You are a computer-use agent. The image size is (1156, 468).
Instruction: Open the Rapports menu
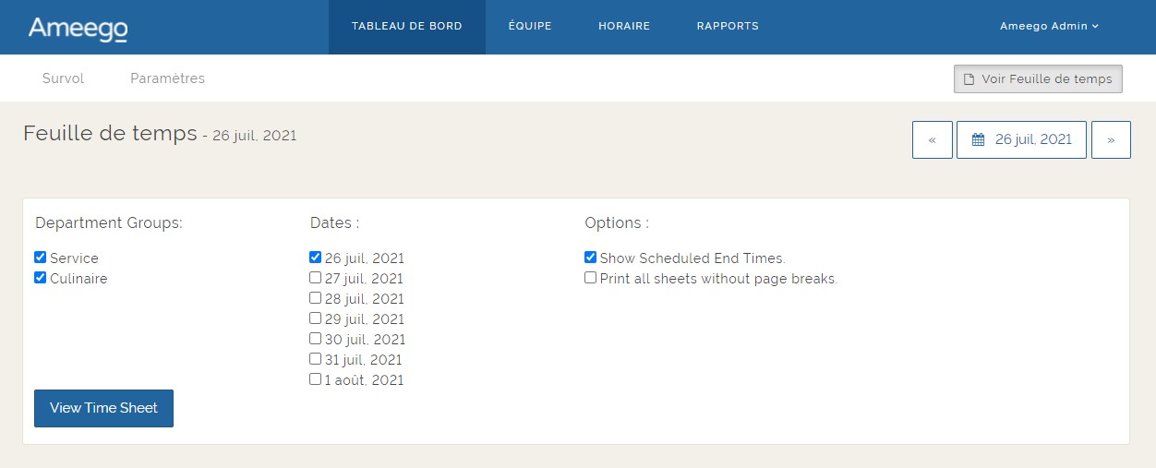click(x=728, y=26)
